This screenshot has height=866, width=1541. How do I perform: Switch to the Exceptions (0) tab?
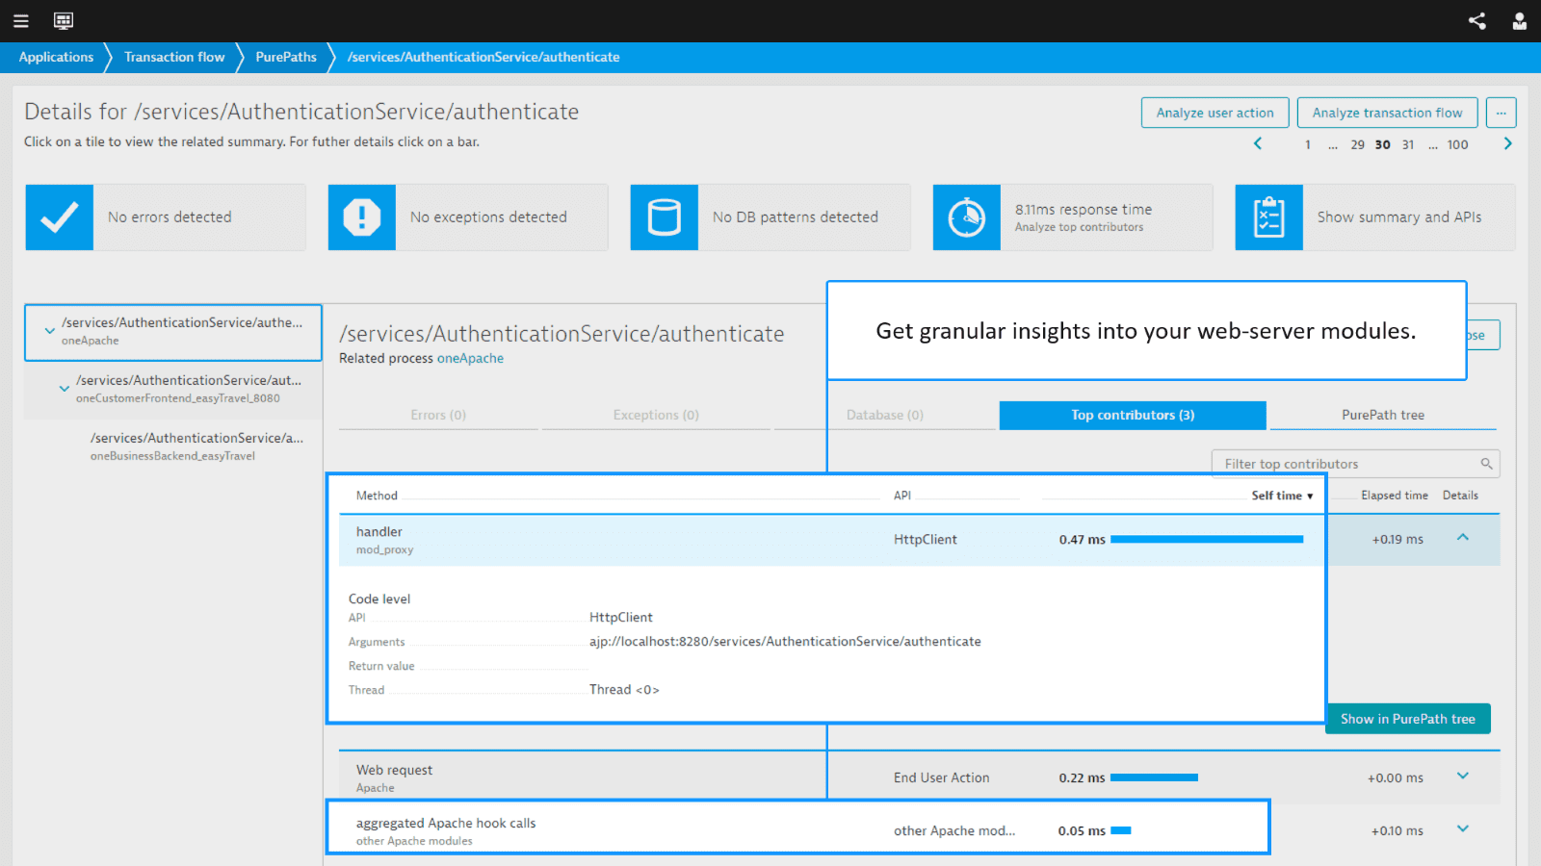(x=656, y=415)
